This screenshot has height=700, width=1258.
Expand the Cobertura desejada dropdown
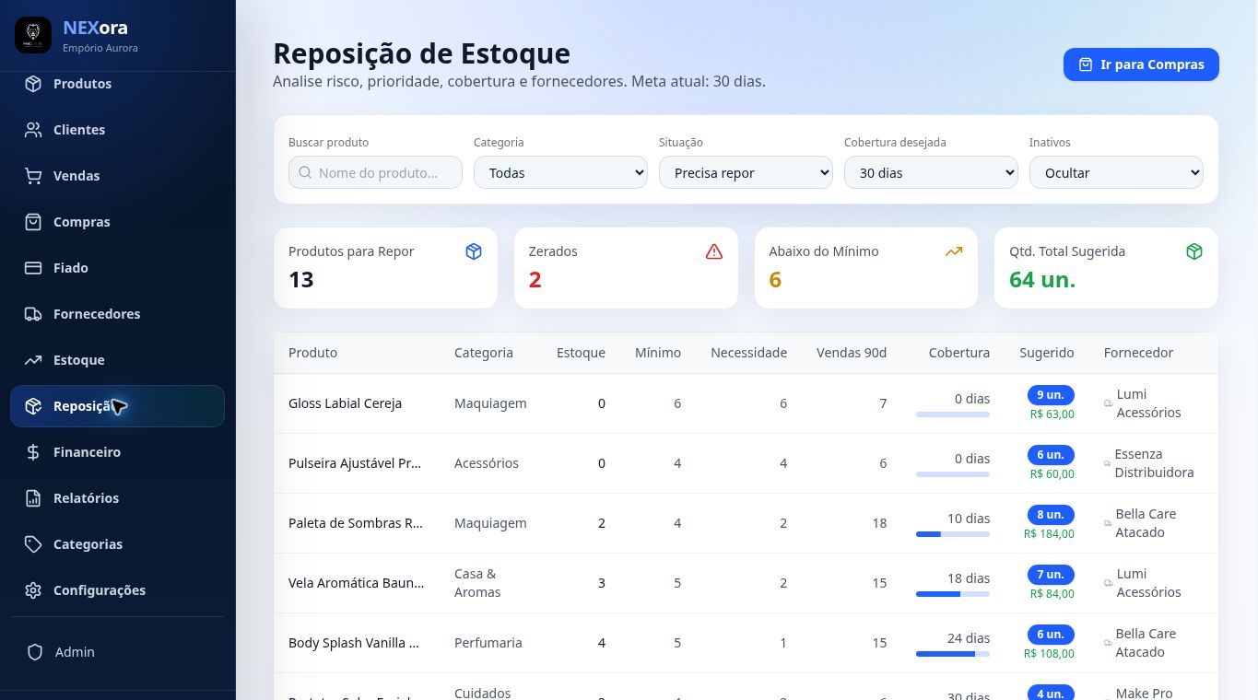[931, 172]
